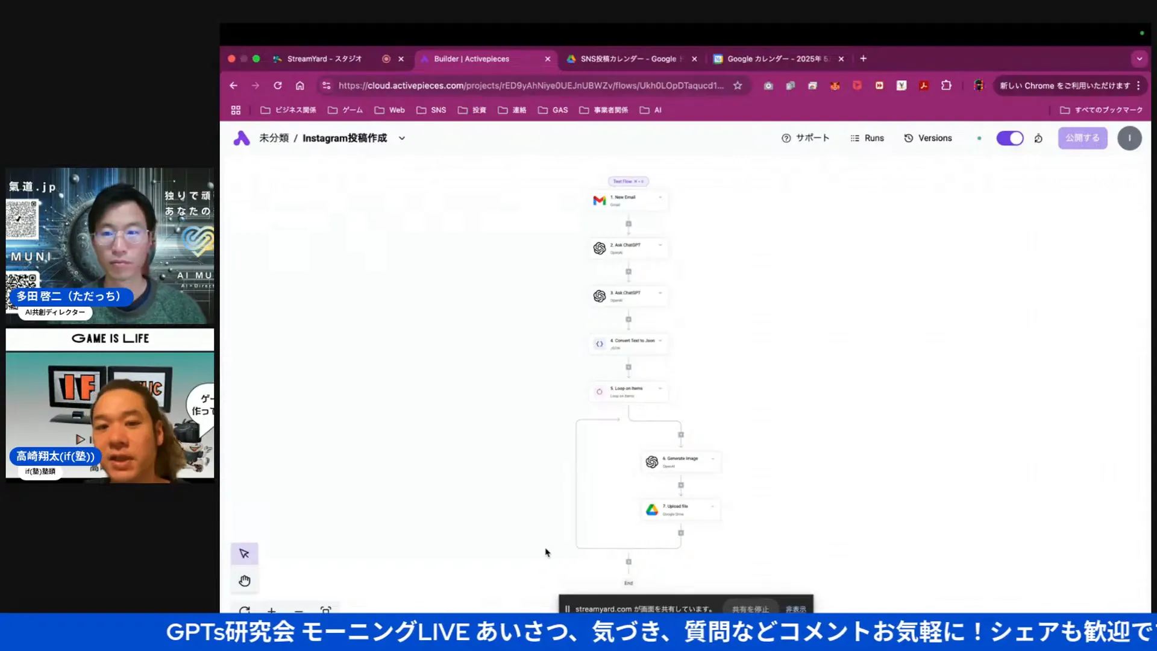This screenshot has width=1157, height=651.
Task: Click the MetaMask fox extension icon
Action: 835,86
